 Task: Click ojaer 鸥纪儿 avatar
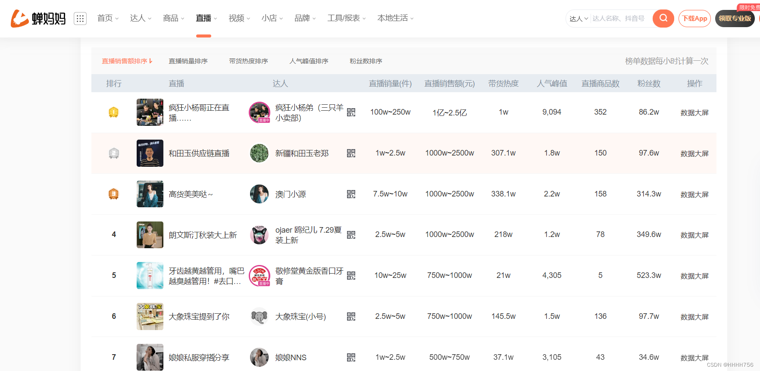tap(260, 235)
